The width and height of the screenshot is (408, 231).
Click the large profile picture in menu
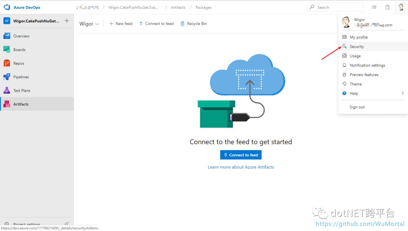pyautogui.click(x=346, y=22)
